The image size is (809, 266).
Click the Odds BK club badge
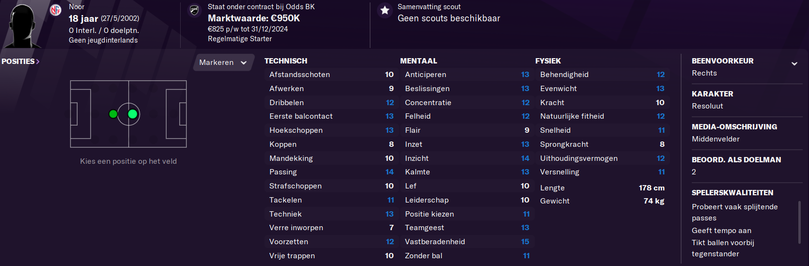coord(194,10)
